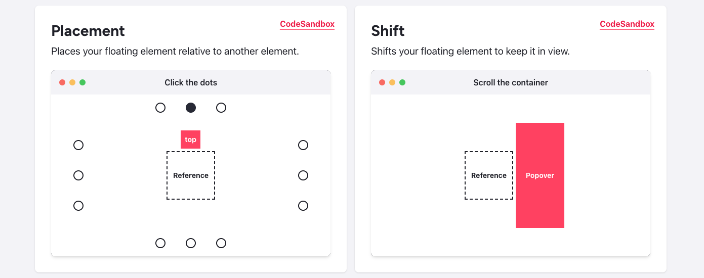Select the bottom-start placement dot
This screenshot has height=278, width=704.
coord(160,243)
